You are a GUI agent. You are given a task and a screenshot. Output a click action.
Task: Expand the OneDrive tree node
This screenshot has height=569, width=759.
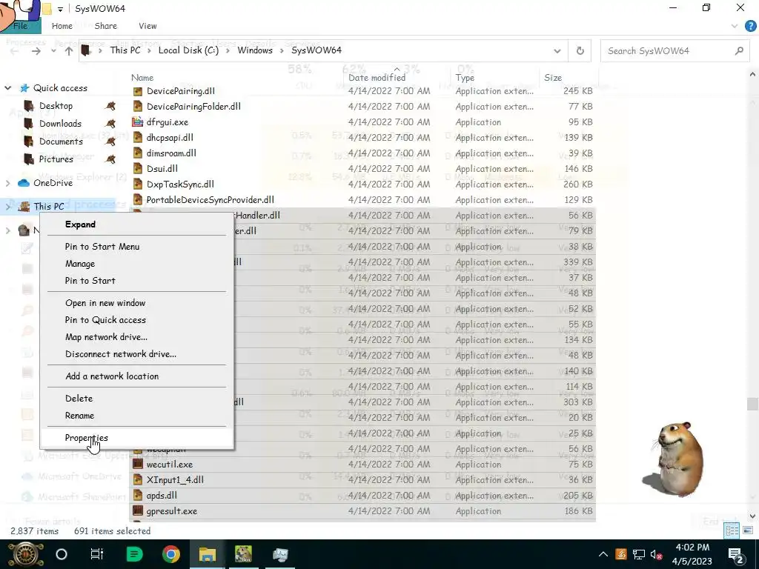click(x=7, y=183)
